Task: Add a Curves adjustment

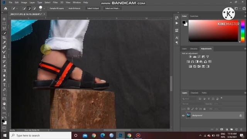Action: click(x=199, y=57)
